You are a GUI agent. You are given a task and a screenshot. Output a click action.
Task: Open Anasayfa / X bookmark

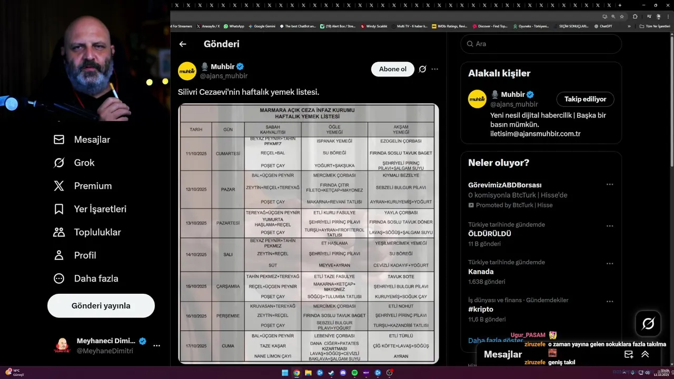[x=208, y=26]
